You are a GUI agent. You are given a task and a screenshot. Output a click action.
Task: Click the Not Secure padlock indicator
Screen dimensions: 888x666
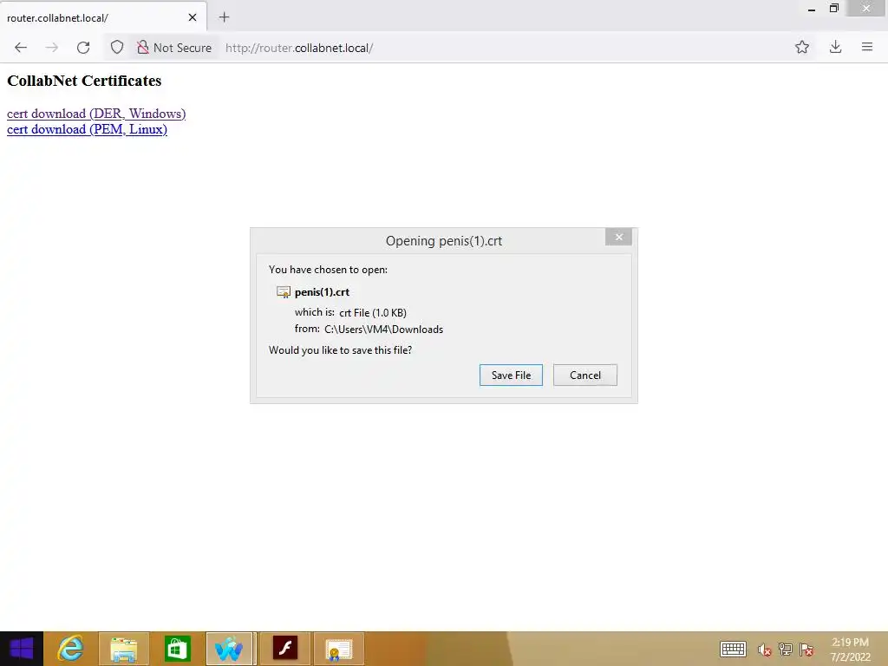click(x=174, y=48)
